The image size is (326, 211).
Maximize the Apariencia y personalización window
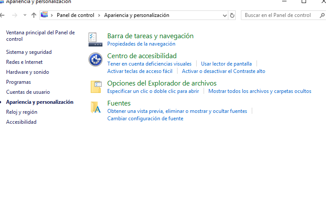tap(304, 1)
